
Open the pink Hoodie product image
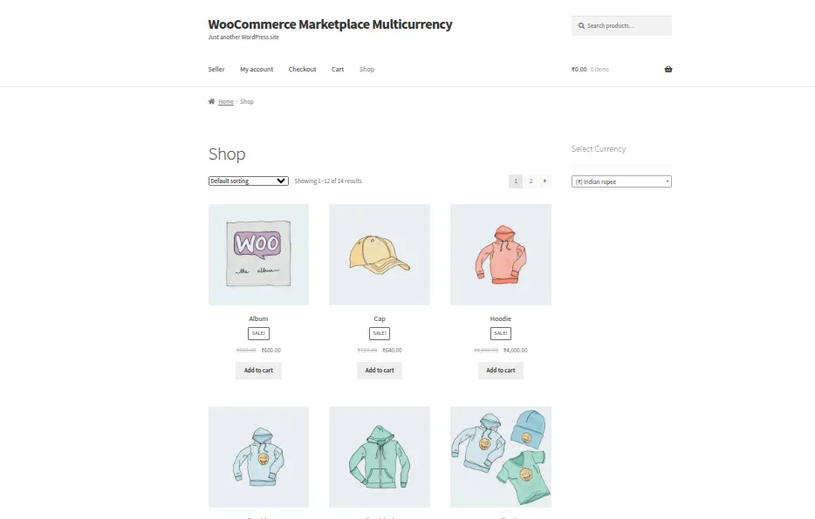(x=501, y=254)
